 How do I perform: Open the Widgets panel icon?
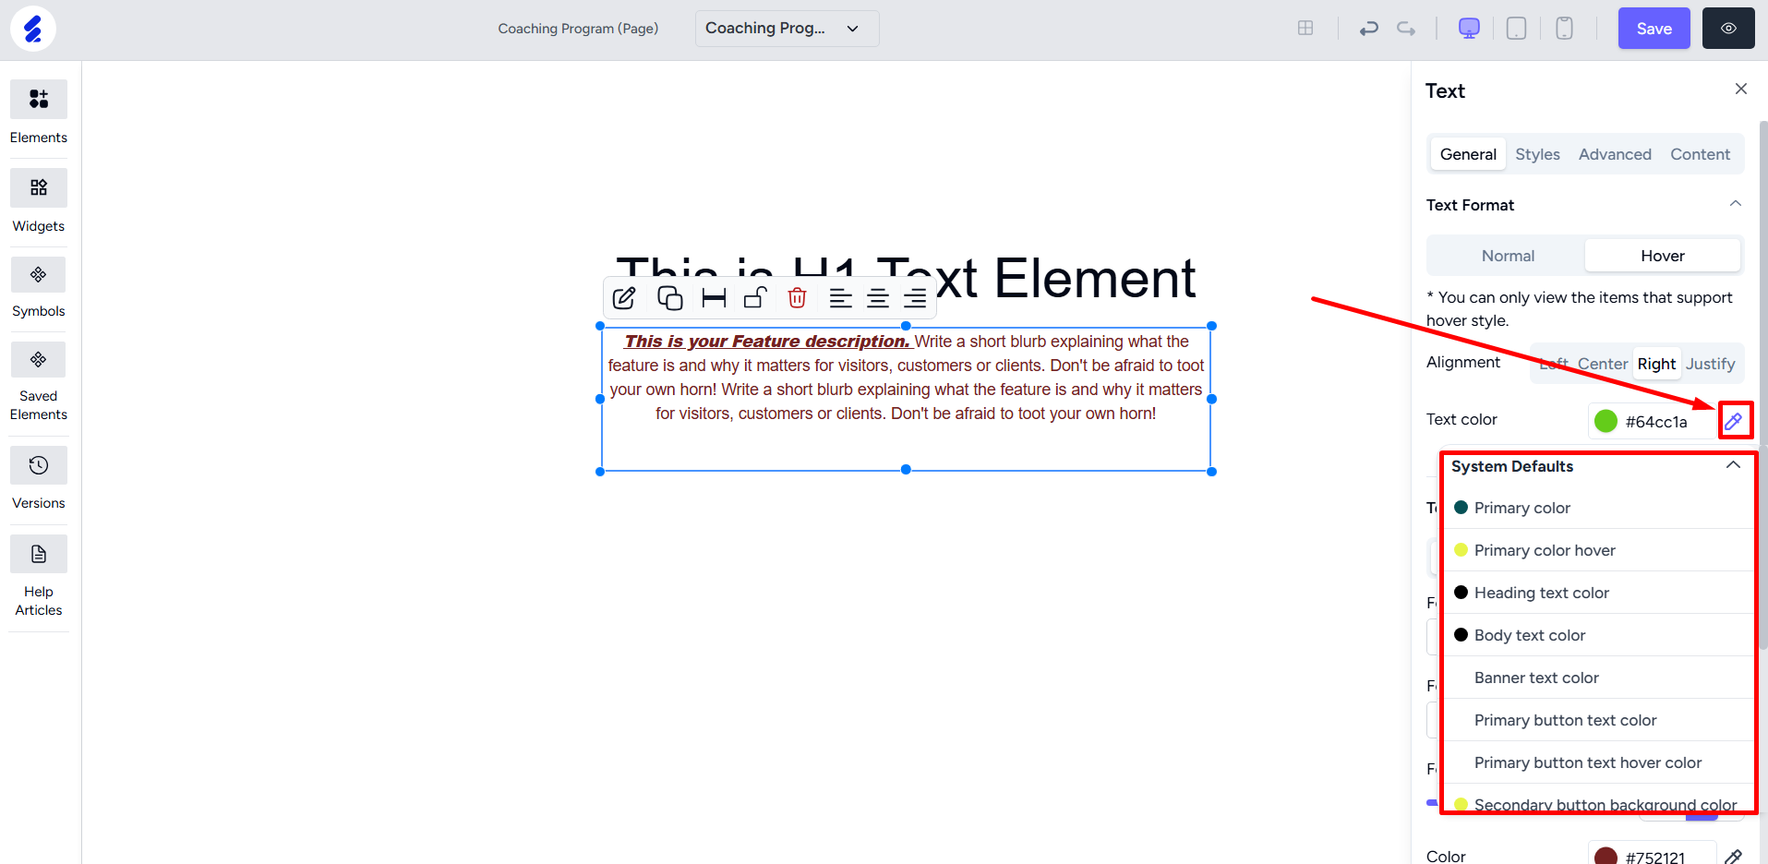click(39, 187)
